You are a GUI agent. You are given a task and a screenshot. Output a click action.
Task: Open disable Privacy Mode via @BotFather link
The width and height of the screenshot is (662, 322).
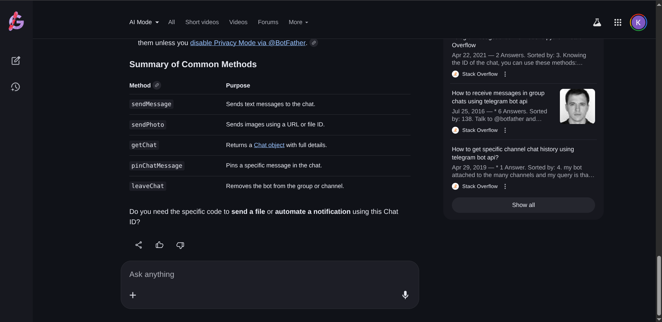click(x=248, y=43)
